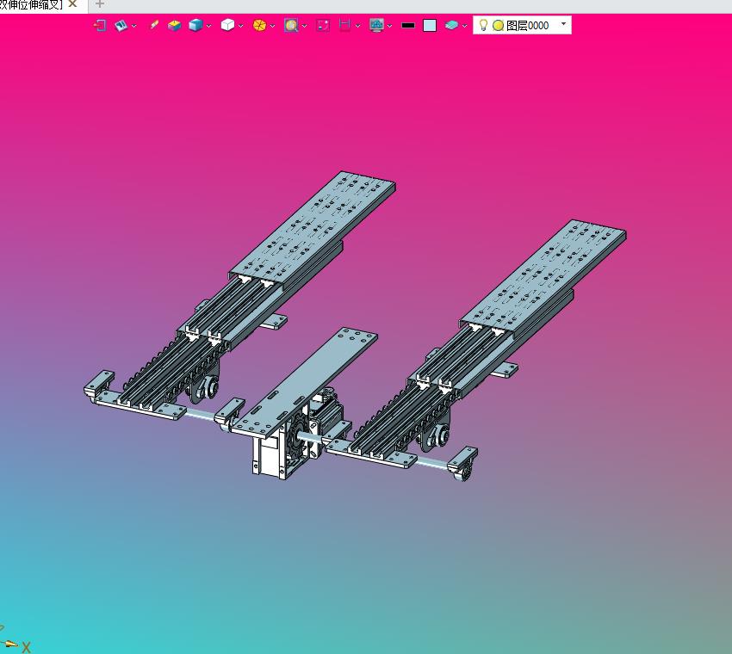Screen dimensions: 732x654
Task: Click the H-shaped measure dimension icon
Action: tap(344, 25)
